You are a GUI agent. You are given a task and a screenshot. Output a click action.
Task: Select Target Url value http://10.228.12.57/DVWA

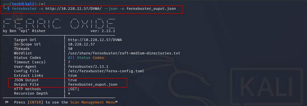point(95,40)
